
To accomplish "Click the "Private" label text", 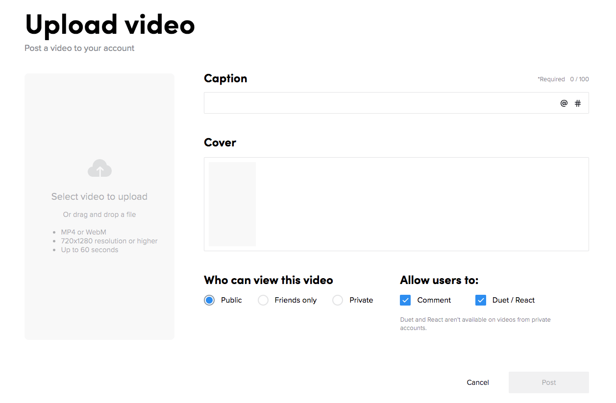I will pyautogui.click(x=361, y=300).
